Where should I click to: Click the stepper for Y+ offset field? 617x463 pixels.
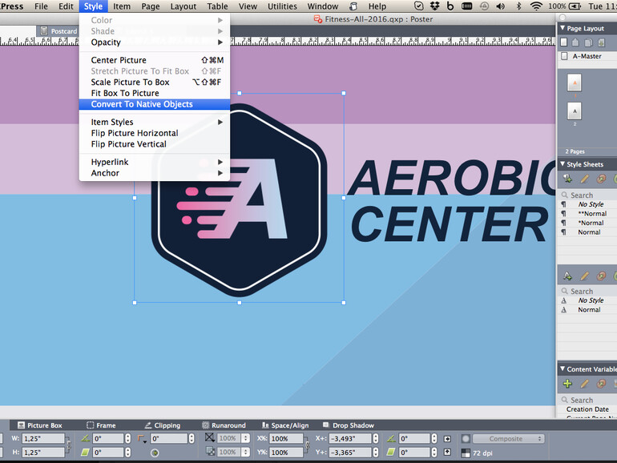pos(375,453)
